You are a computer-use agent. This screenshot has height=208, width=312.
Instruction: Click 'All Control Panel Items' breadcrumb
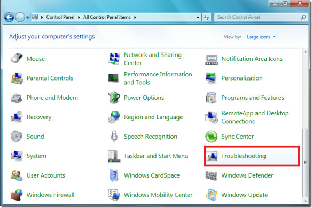click(107, 17)
